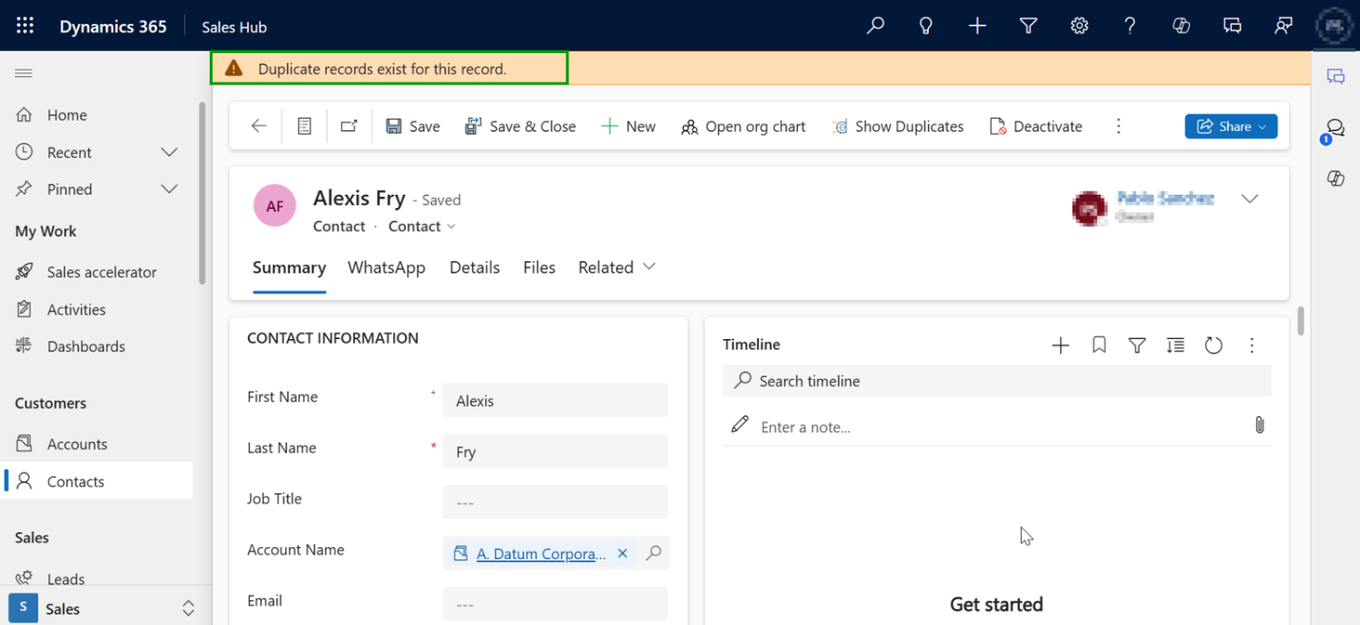Image resolution: width=1360 pixels, height=625 pixels.
Task: Click Save & Close
Action: pos(520,125)
